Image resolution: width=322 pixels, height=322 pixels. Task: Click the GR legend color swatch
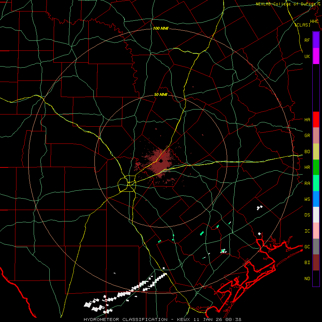click(316, 136)
